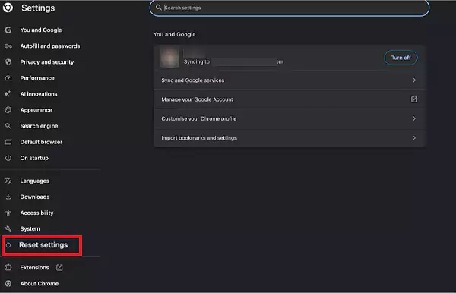Screen dimensions: 456x293
Task: Expand Sync and Google services chevron
Action: (x=414, y=80)
